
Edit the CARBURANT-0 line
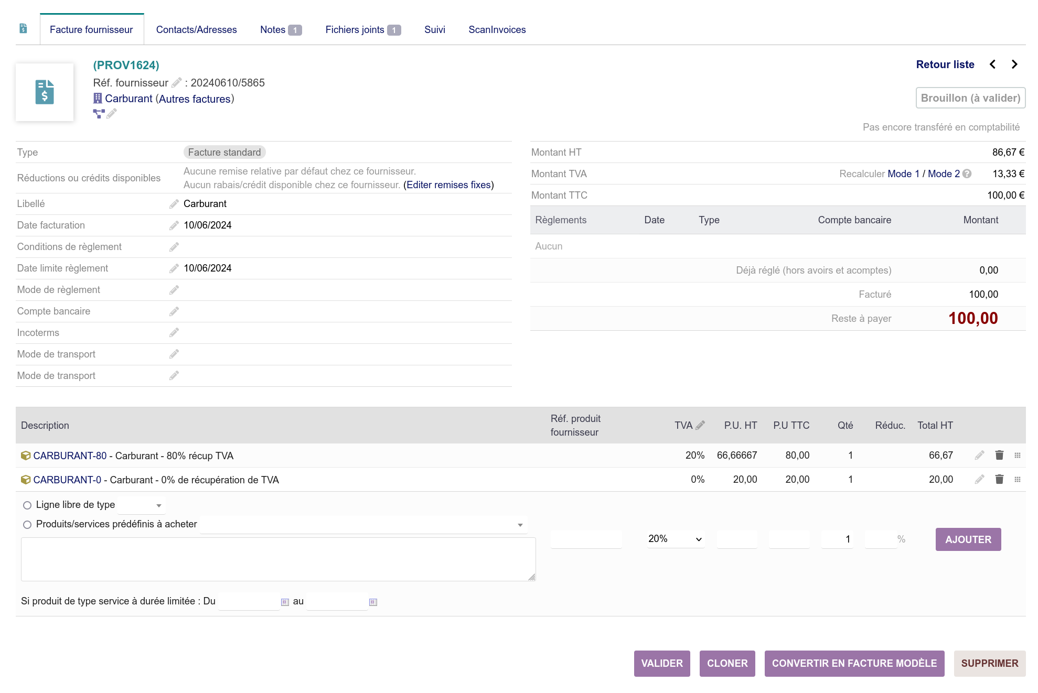click(x=979, y=480)
